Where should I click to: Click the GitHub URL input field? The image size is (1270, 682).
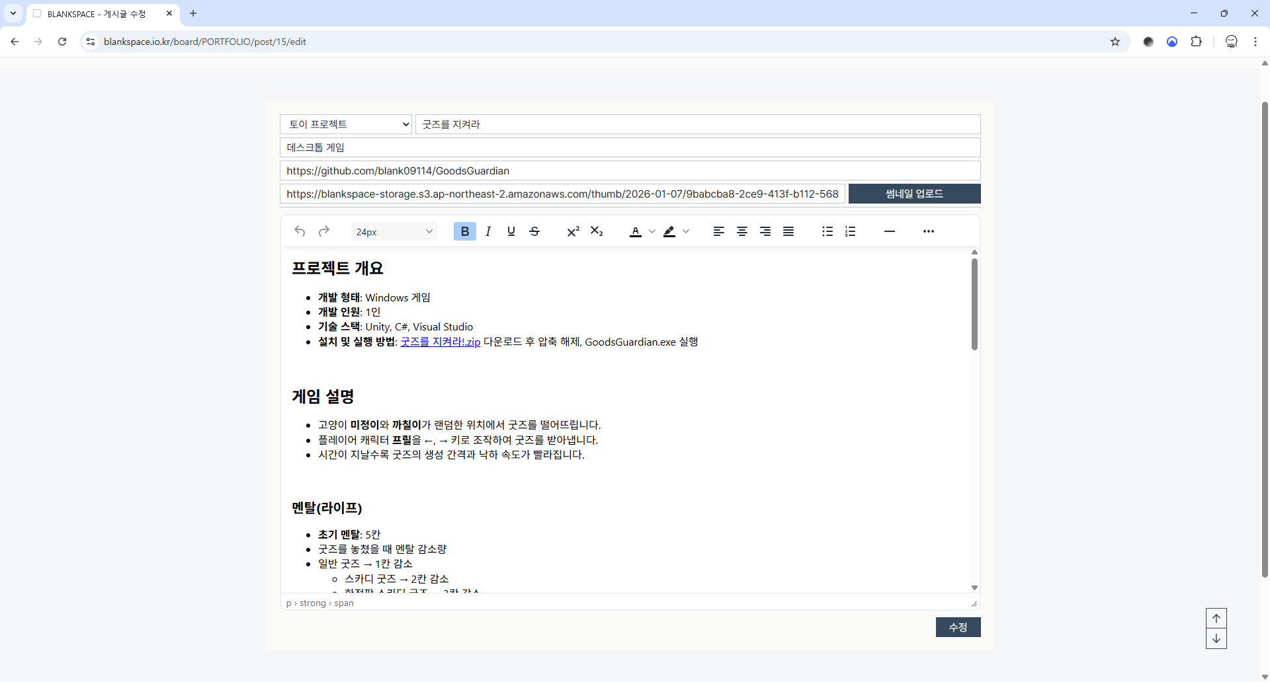point(630,170)
